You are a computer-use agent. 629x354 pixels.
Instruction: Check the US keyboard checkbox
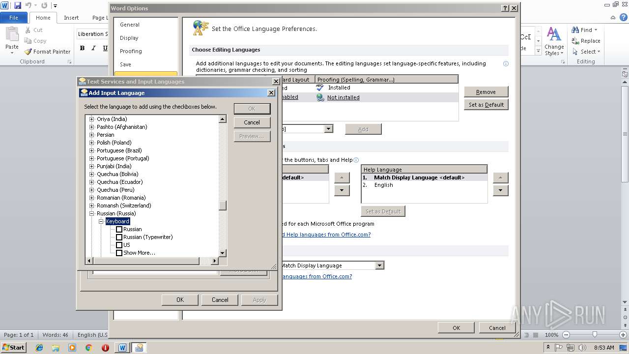coord(119,245)
